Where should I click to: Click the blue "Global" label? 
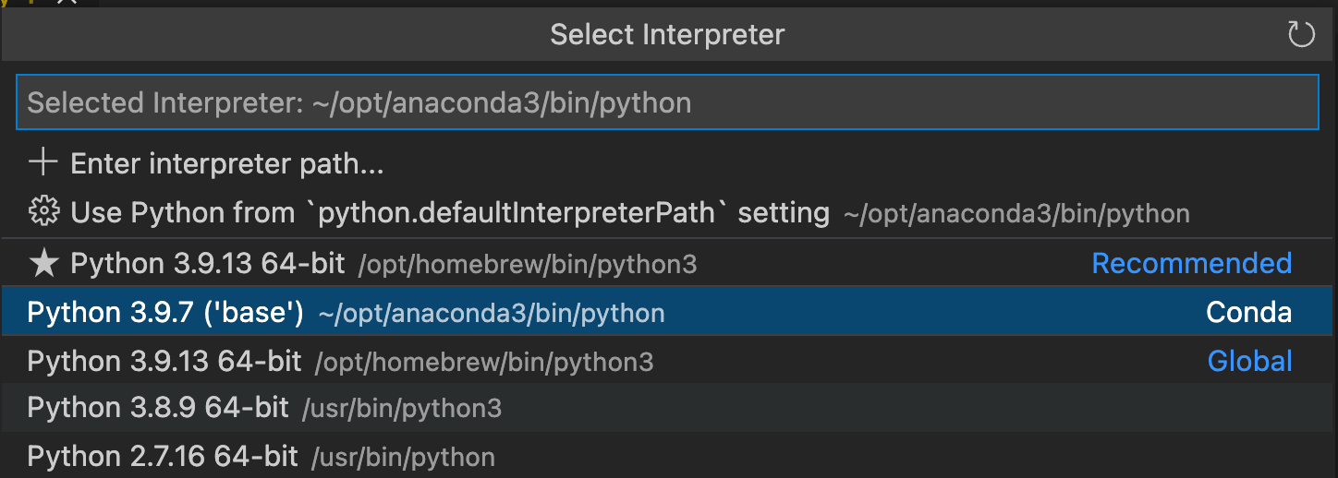click(x=1249, y=361)
